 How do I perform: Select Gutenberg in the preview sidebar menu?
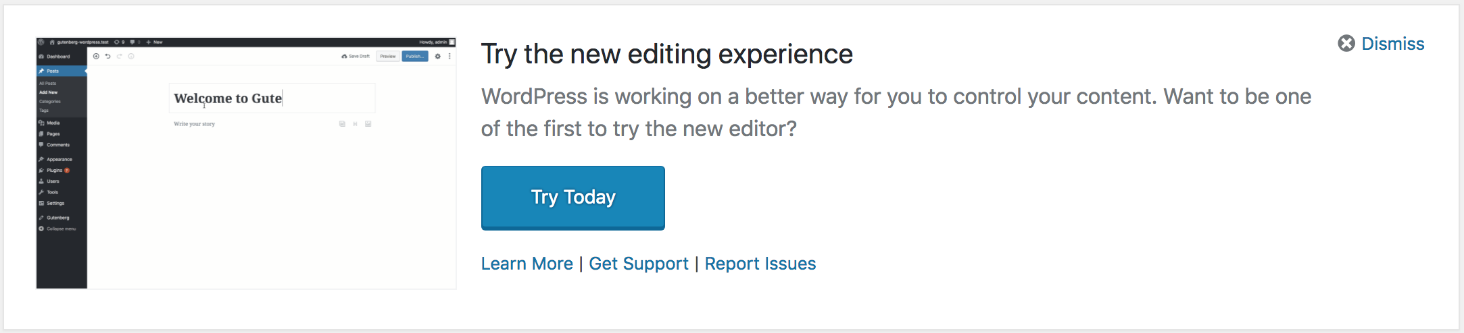57,218
